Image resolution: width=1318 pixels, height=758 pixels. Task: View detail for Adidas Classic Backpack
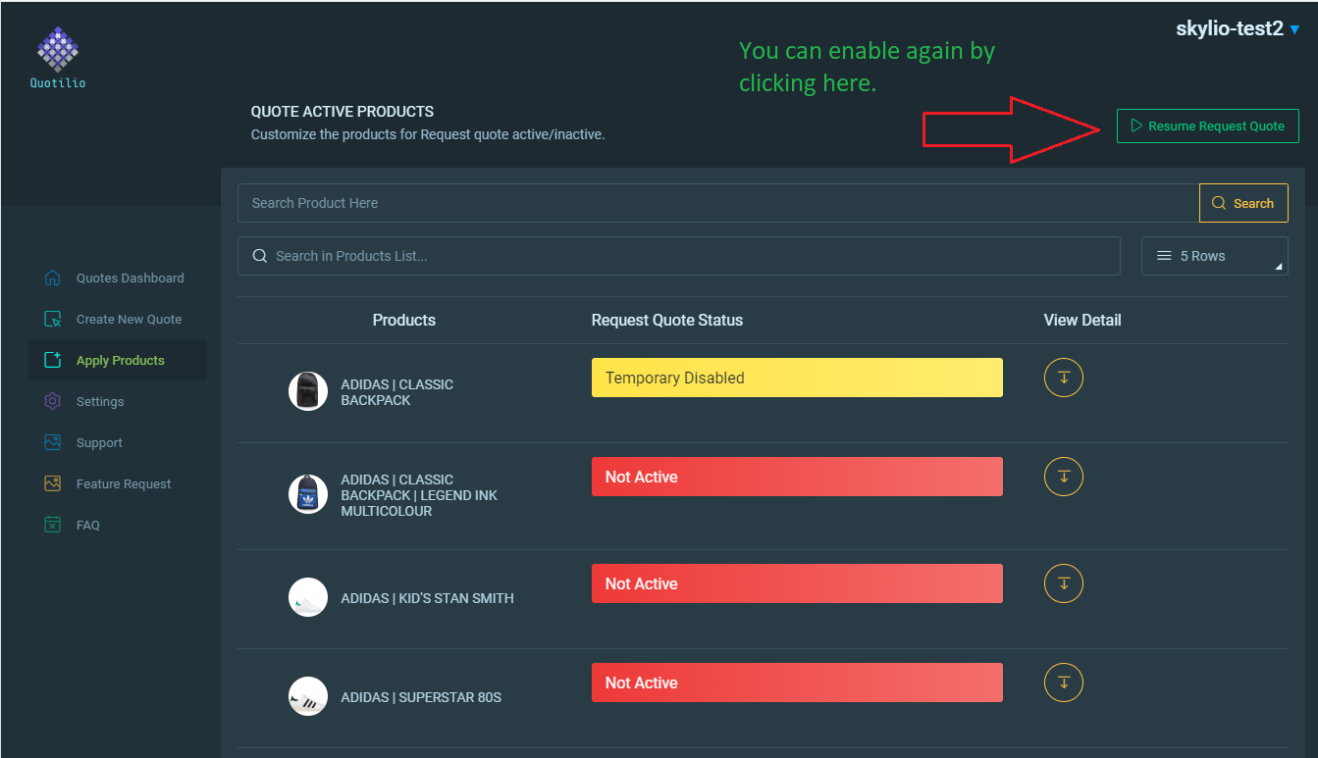pos(1063,378)
